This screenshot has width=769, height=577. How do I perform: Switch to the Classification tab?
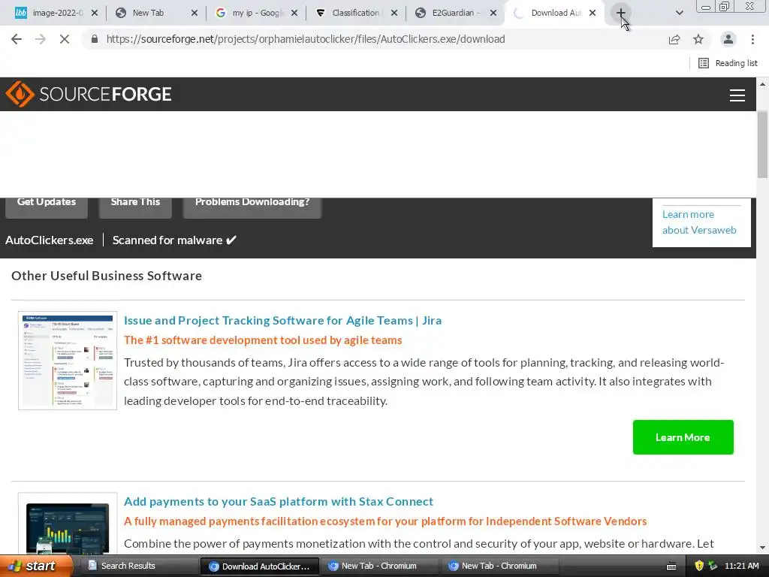pos(355,13)
